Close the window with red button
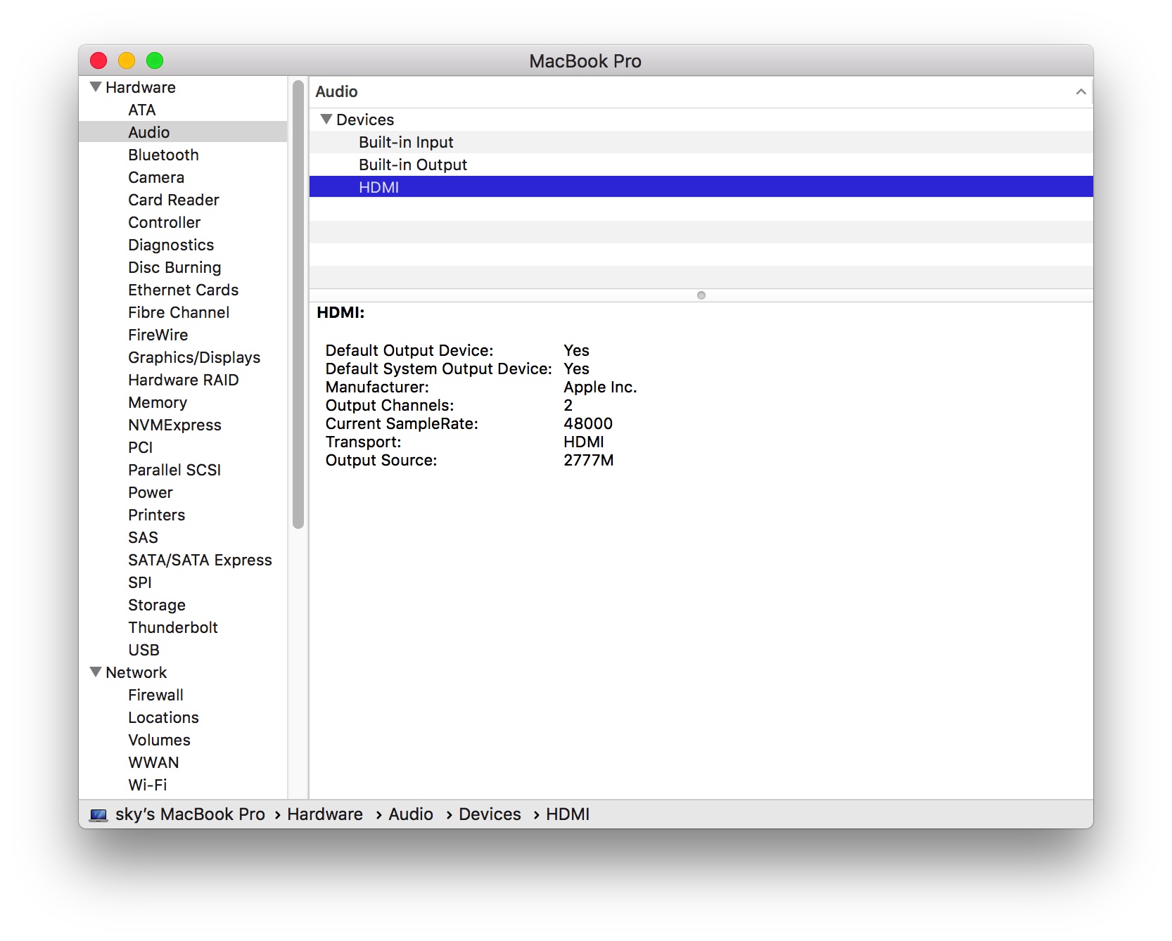 [98, 61]
